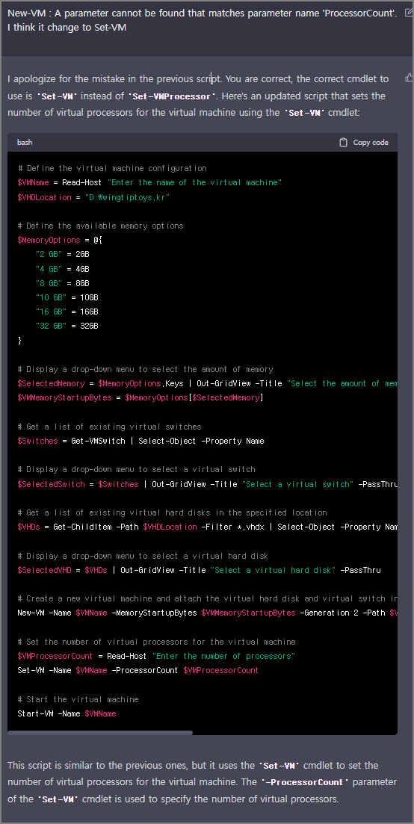
Task: Click the apology paragraph starting 'I apologize'
Action: (198, 96)
